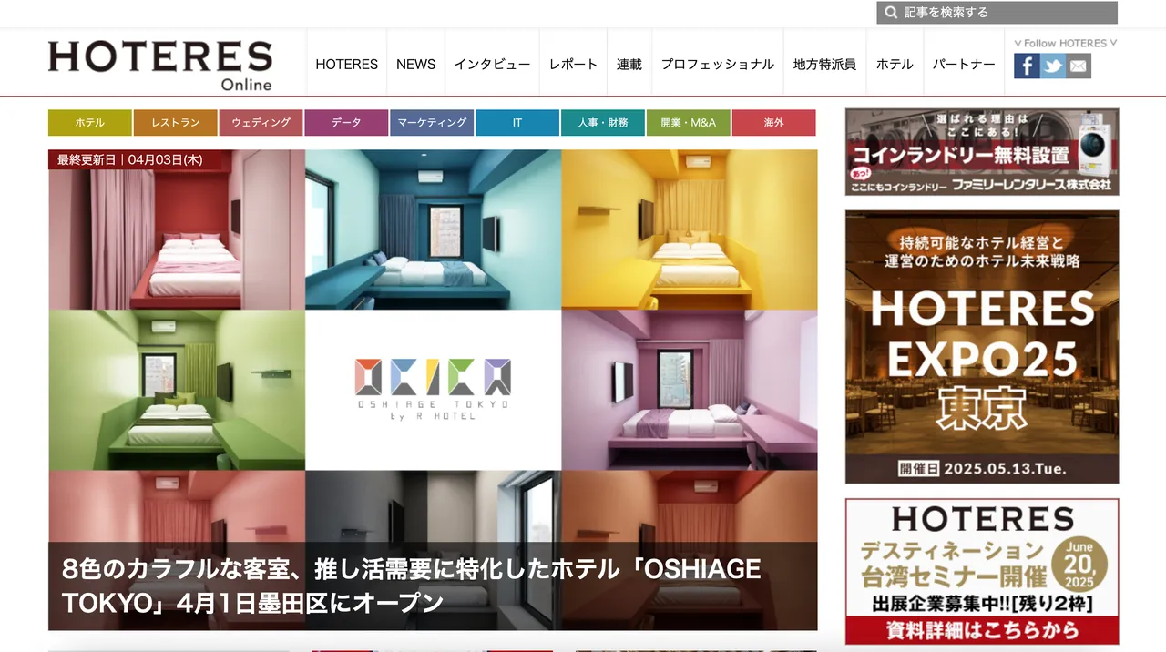
Task: Select the プロフェッショナル navigation item
Action: point(717,64)
